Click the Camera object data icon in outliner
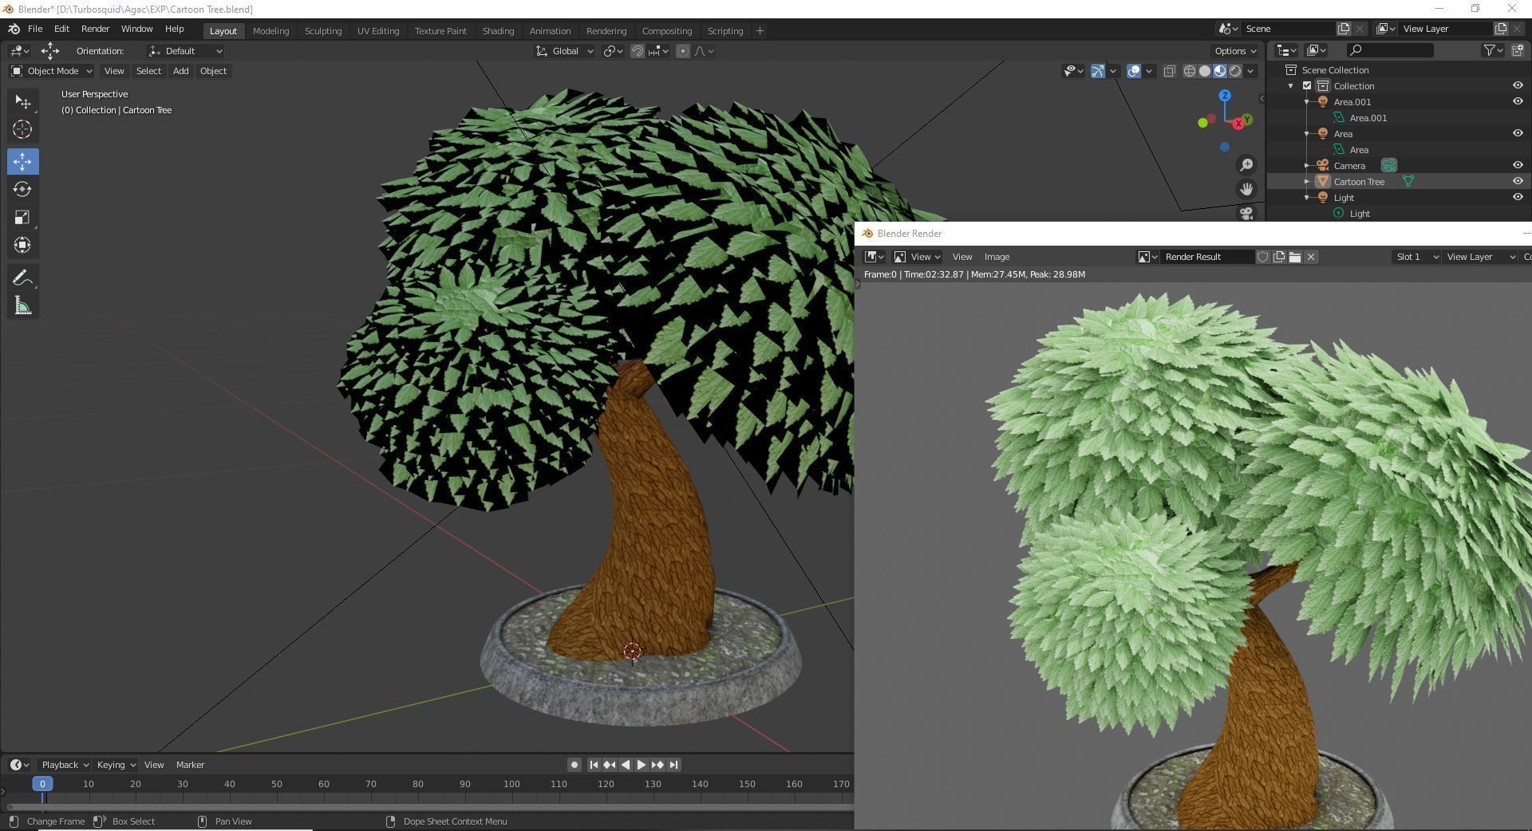The height and width of the screenshot is (831, 1532). click(1389, 166)
